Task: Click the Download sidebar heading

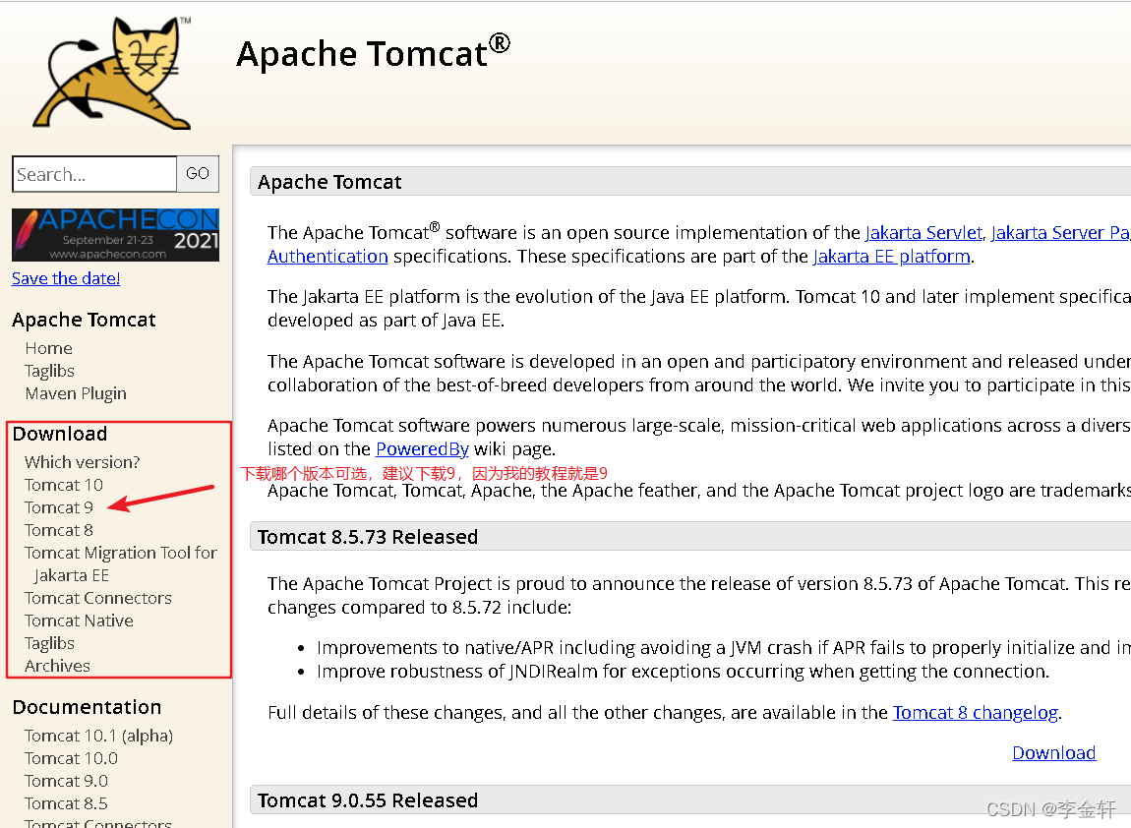Action: click(x=60, y=434)
